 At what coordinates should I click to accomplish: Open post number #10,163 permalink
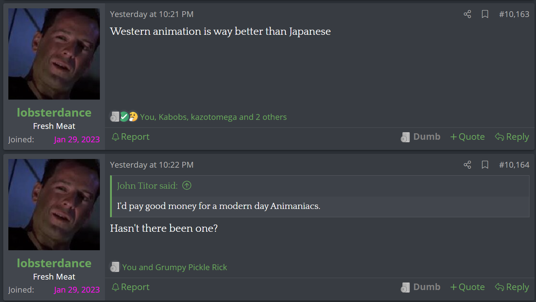[x=514, y=14]
